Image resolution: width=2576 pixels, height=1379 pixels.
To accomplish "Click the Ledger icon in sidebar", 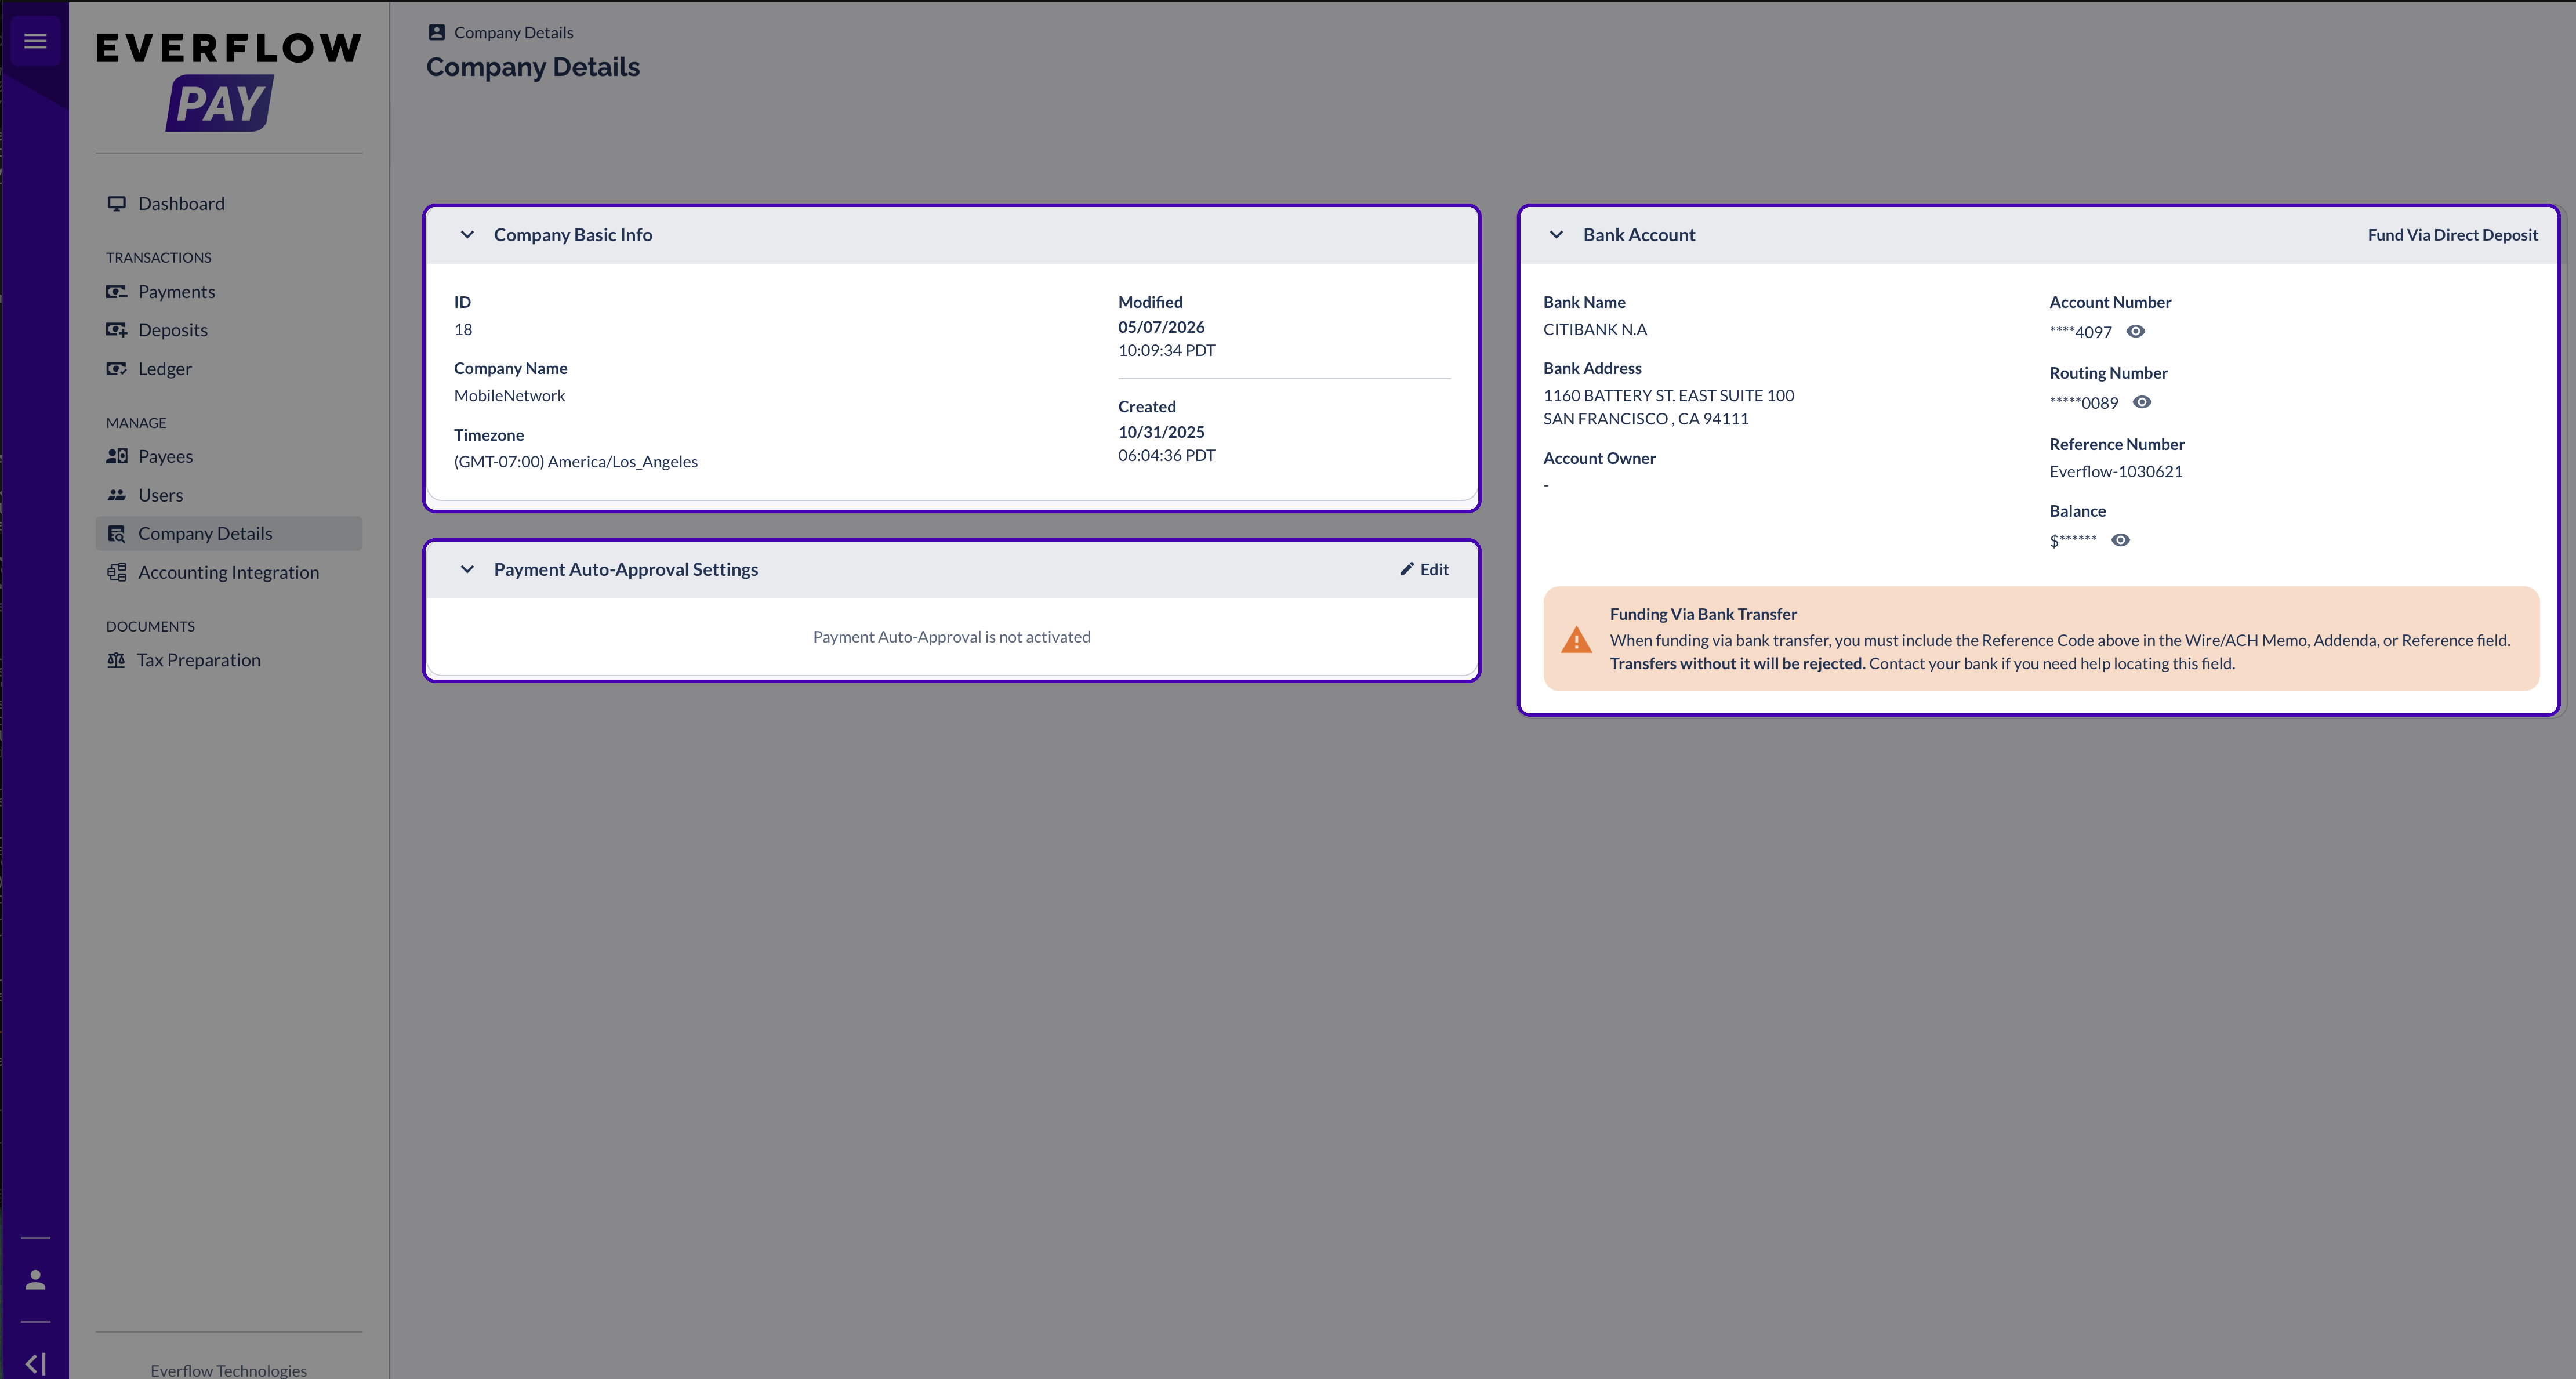I will point(117,369).
